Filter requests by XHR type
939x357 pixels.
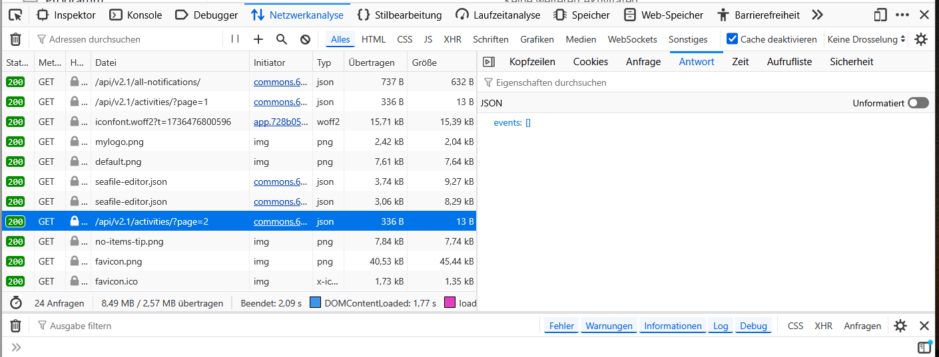452,39
